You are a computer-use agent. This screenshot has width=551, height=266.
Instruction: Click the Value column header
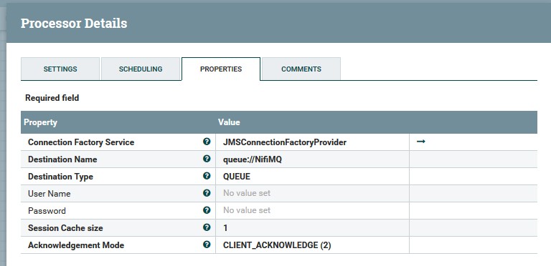click(x=229, y=122)
